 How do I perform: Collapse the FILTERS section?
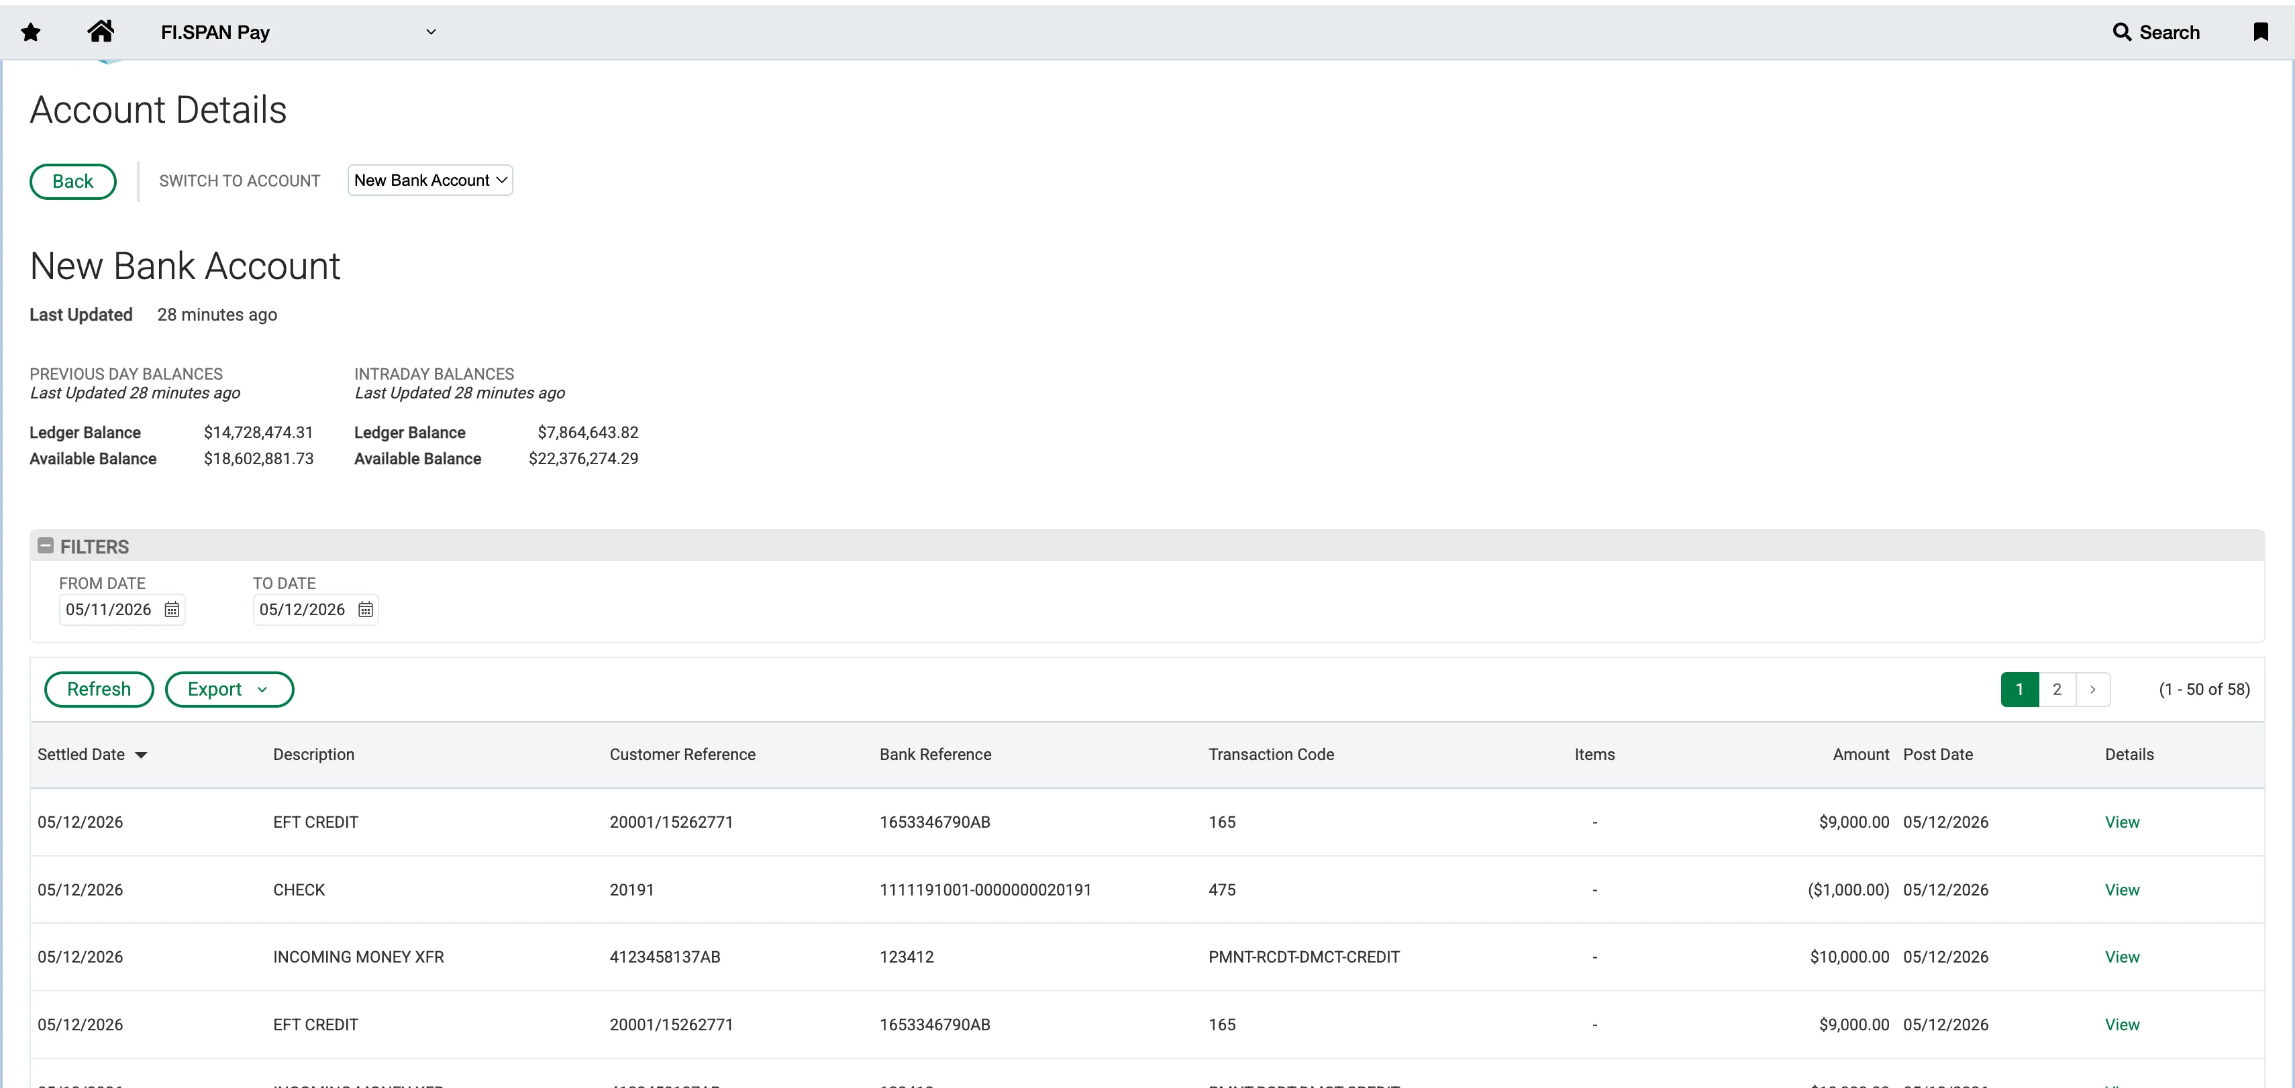click(46, 546)
